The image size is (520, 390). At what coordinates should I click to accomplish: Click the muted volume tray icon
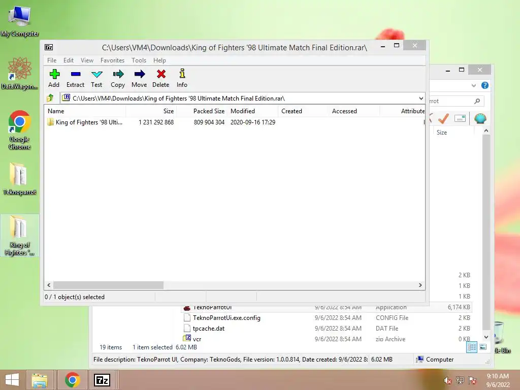tap(448, 380)
